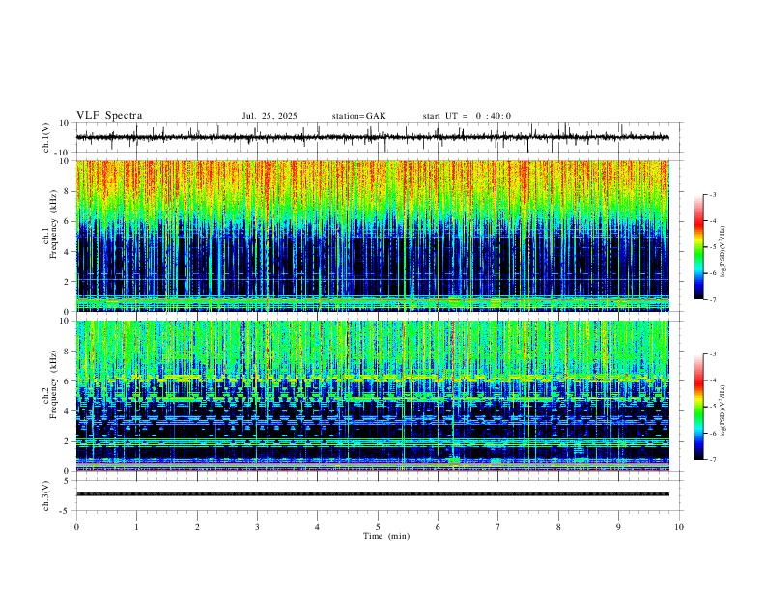The image size is (765, 591).
Task: Click time tick label '3' on x-axis
Action: (257, 527)
